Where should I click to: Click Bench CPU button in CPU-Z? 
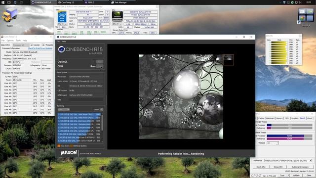[261, 167]
